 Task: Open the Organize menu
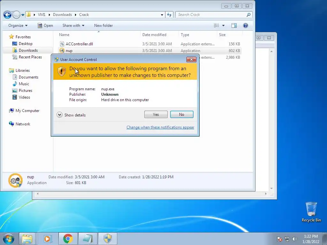point(18,26)
